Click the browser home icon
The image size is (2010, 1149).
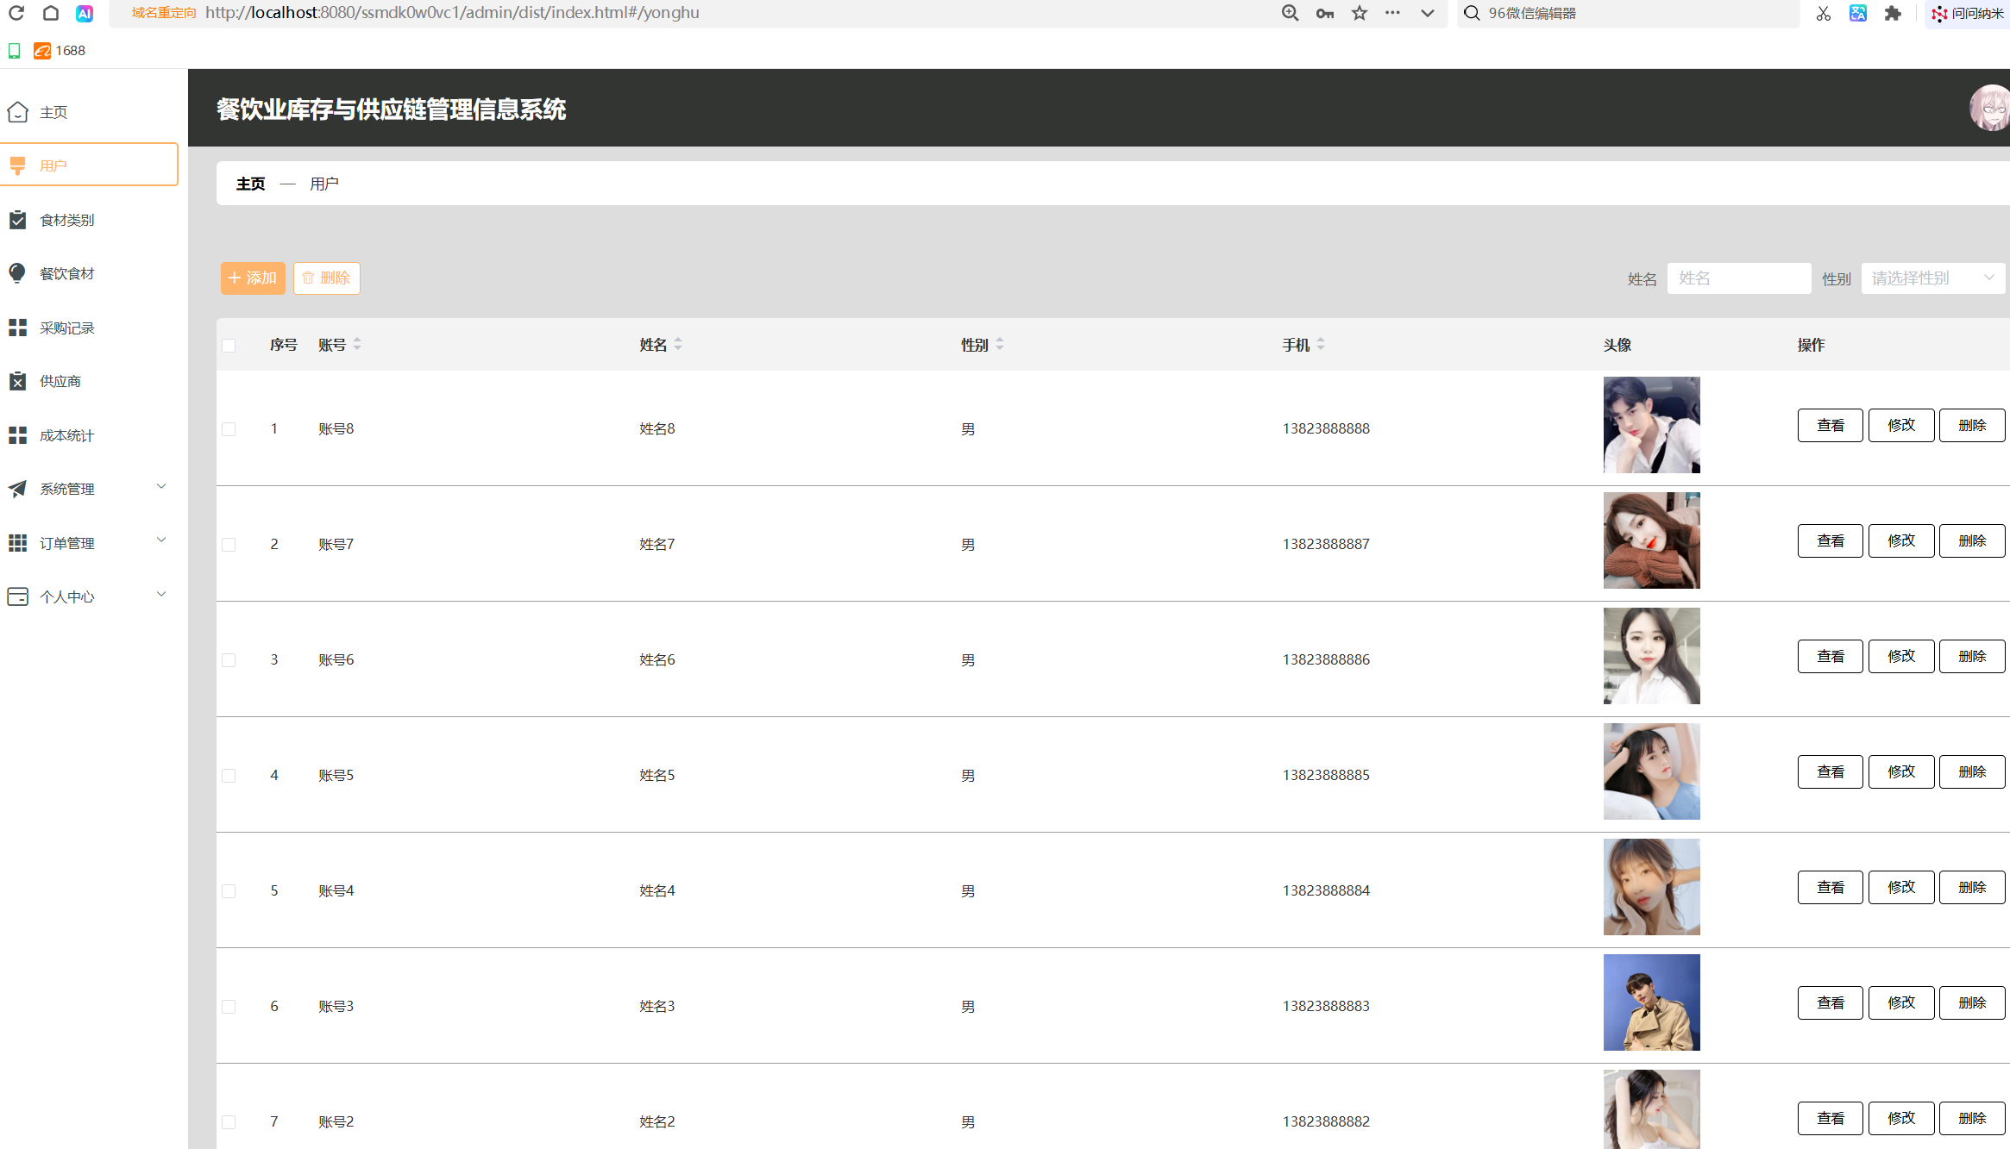(x=51, y=13)
